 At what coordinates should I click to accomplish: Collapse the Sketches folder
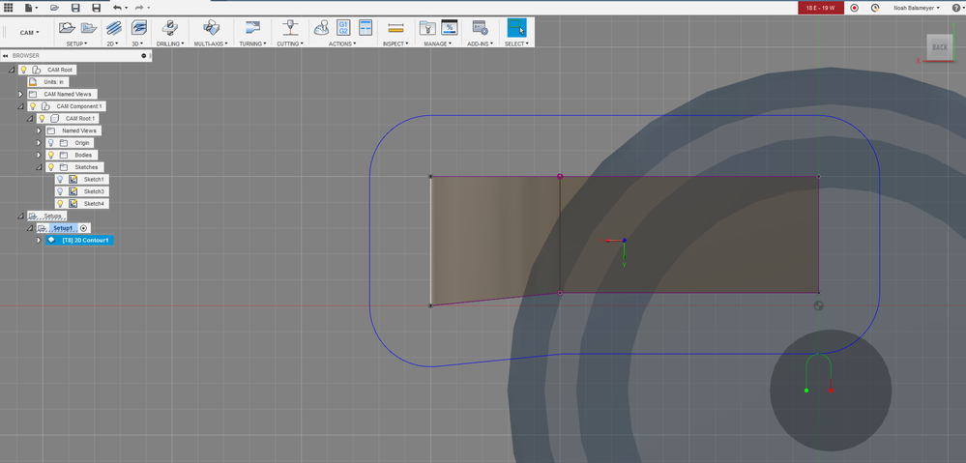(x=40, y=167)
